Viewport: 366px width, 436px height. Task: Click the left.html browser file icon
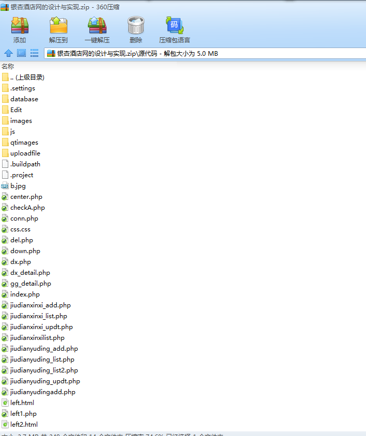pyautogui.click(x=5, y=402)
